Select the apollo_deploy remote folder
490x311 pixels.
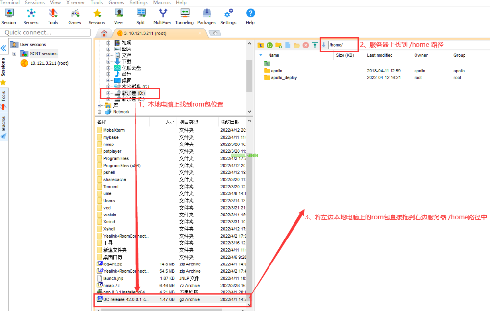(x=284, y=77)
